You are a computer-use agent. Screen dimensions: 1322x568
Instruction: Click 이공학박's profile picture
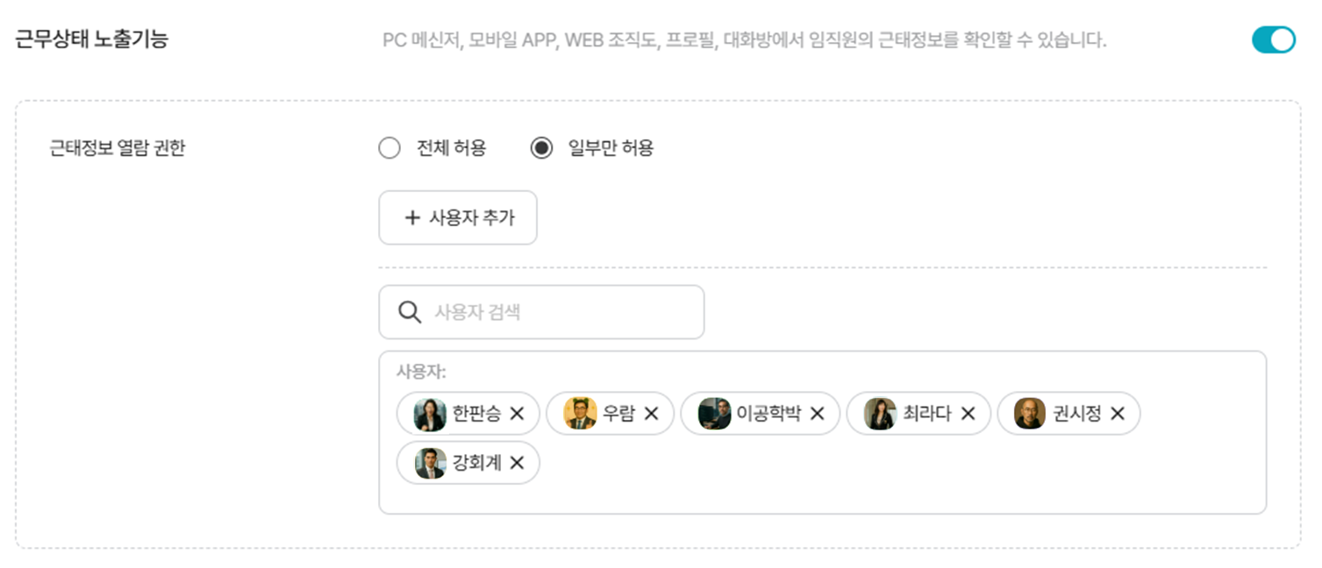click(x=714, y=414)
